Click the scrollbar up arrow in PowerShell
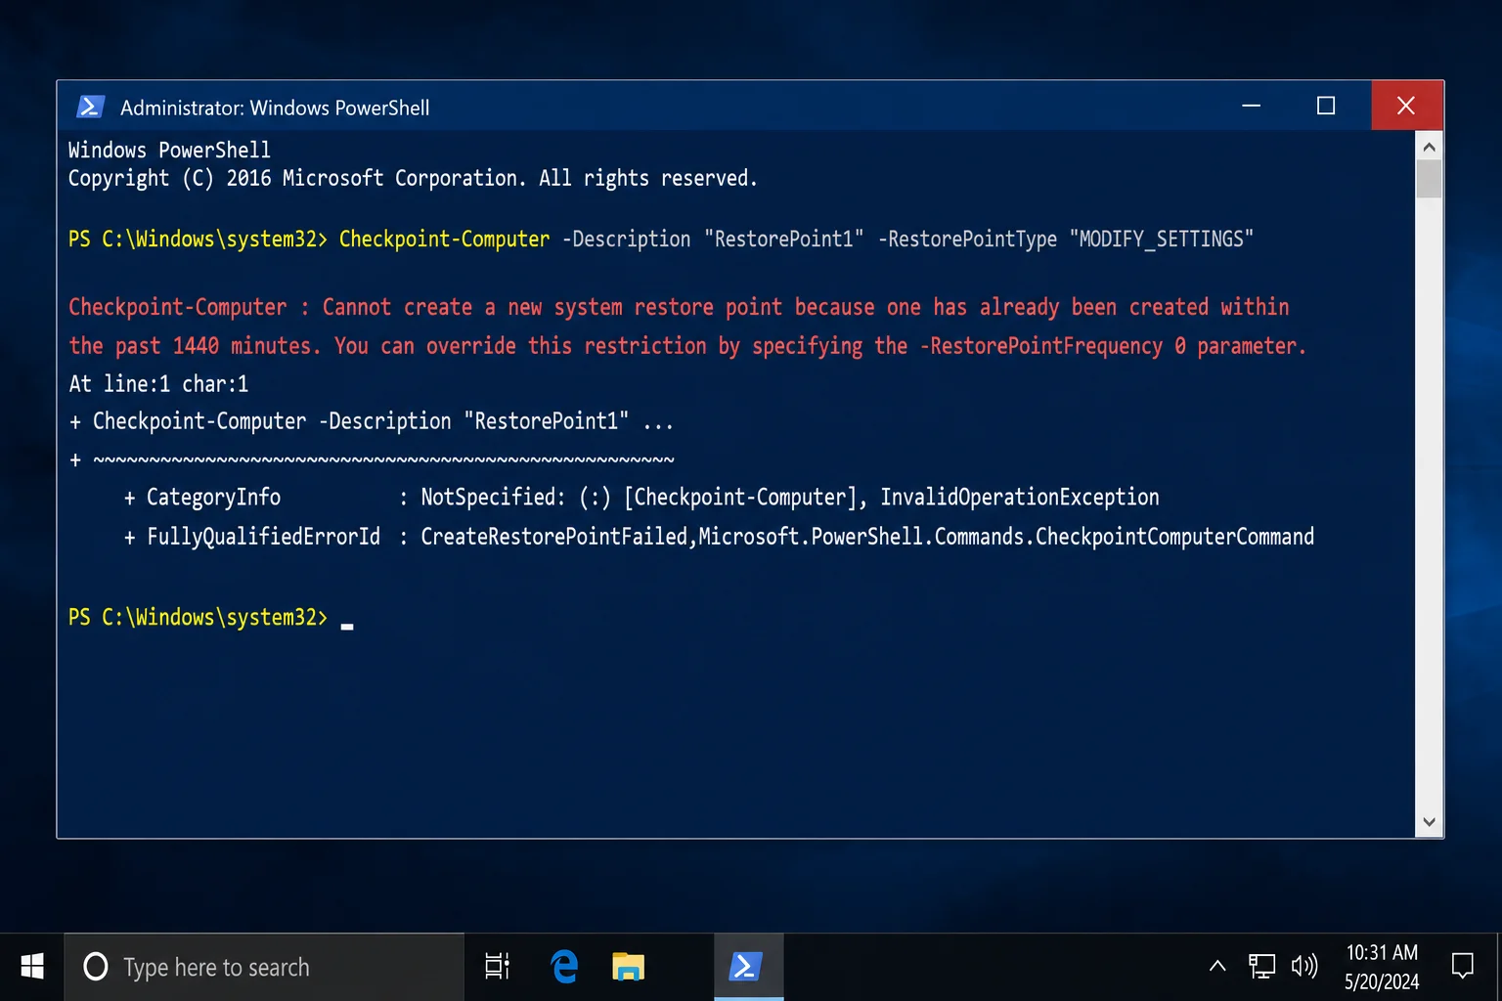The width and height of the screenshot is (1502, 1001). pos(1429,147)
